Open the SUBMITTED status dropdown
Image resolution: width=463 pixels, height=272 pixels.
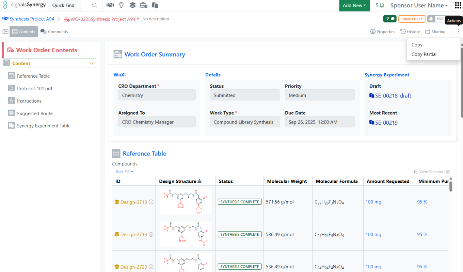(412, 19)
